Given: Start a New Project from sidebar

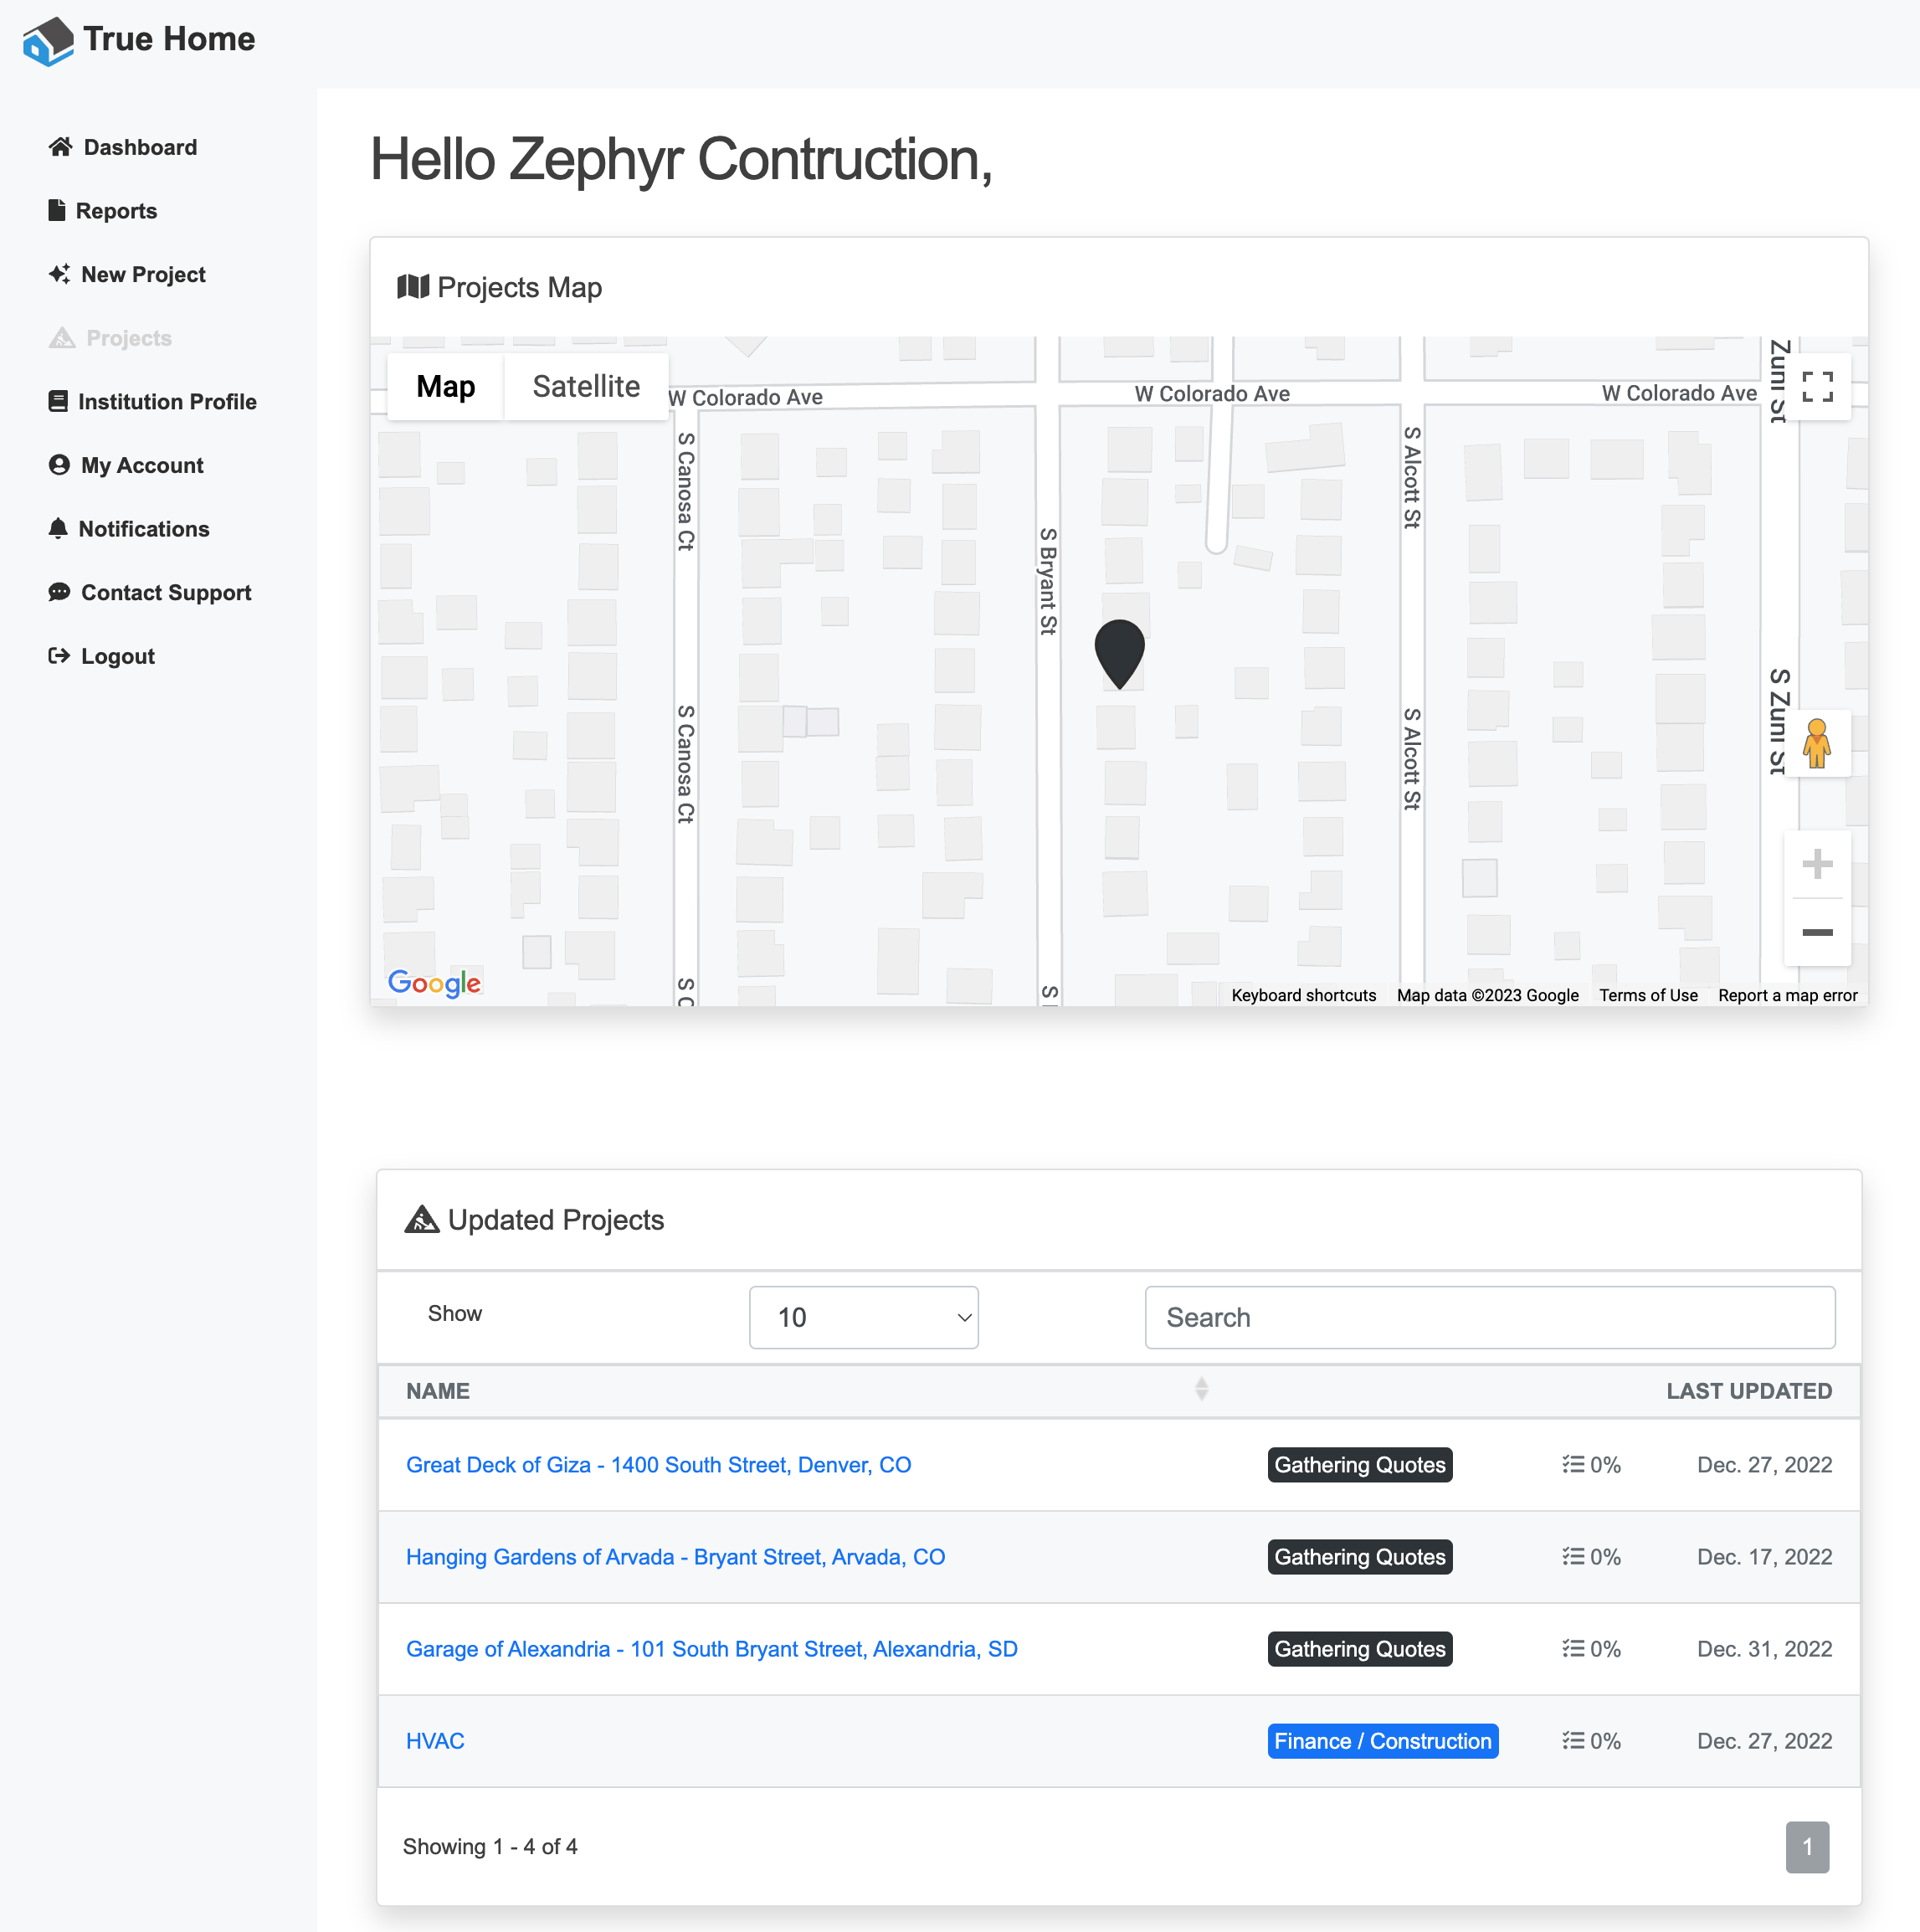Looking at the screenshot, I should (x=143, y=274).
